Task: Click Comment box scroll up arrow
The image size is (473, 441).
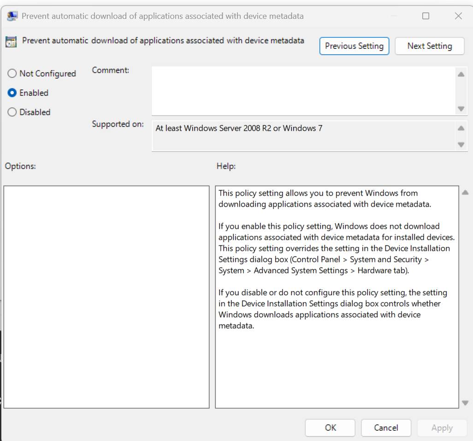Action: [x=461, y=74]
